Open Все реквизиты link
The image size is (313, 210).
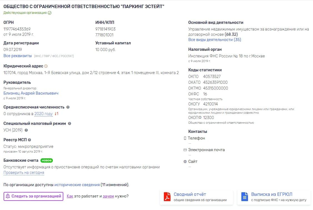coord(17,56)
